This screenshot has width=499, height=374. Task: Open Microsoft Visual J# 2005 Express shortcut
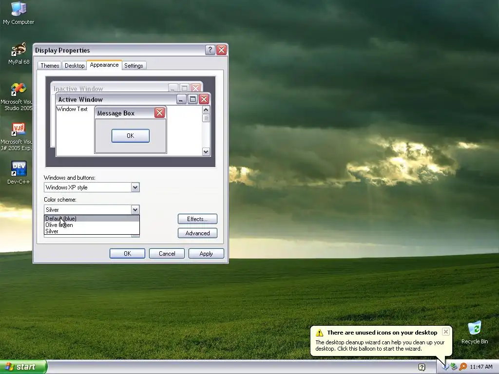click(x=17, y=137)
